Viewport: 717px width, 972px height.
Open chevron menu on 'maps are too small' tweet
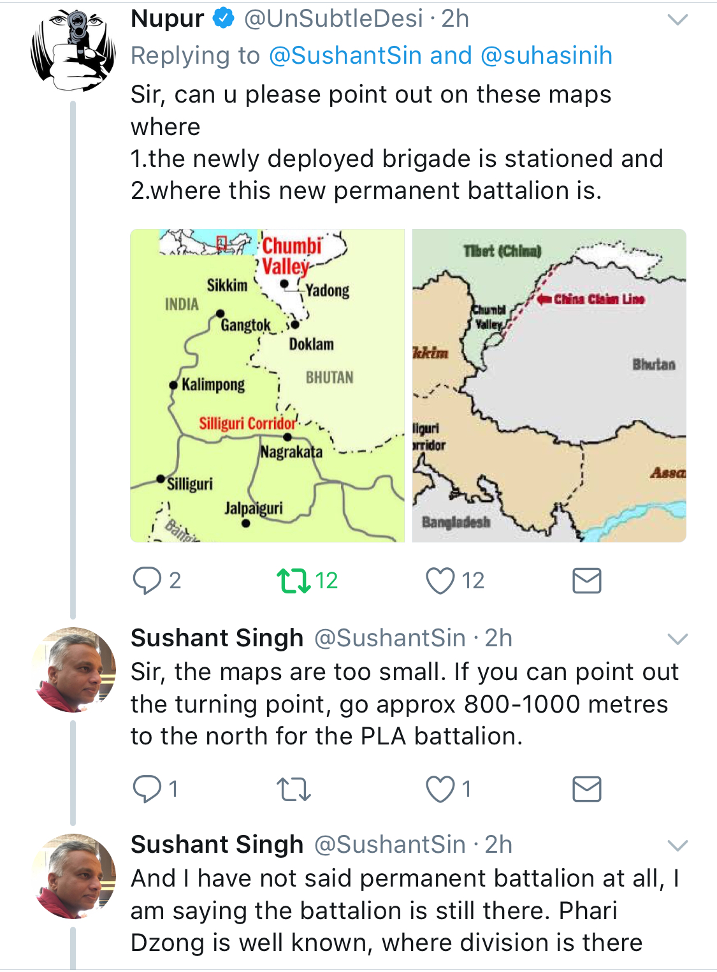click(x=677, y=639)
